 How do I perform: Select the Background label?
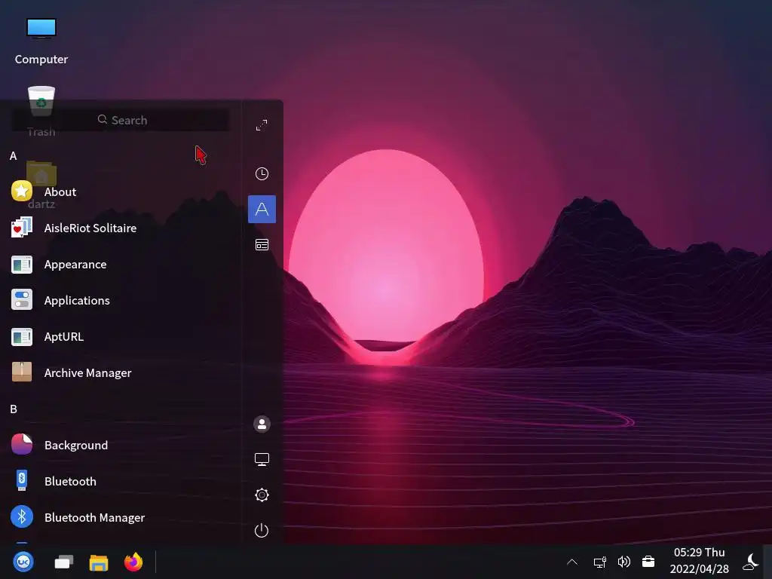click(76, 445)
